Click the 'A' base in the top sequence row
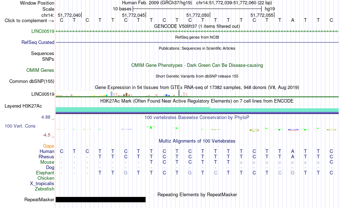The image size is (339, 208). click(x=293, y=20)
